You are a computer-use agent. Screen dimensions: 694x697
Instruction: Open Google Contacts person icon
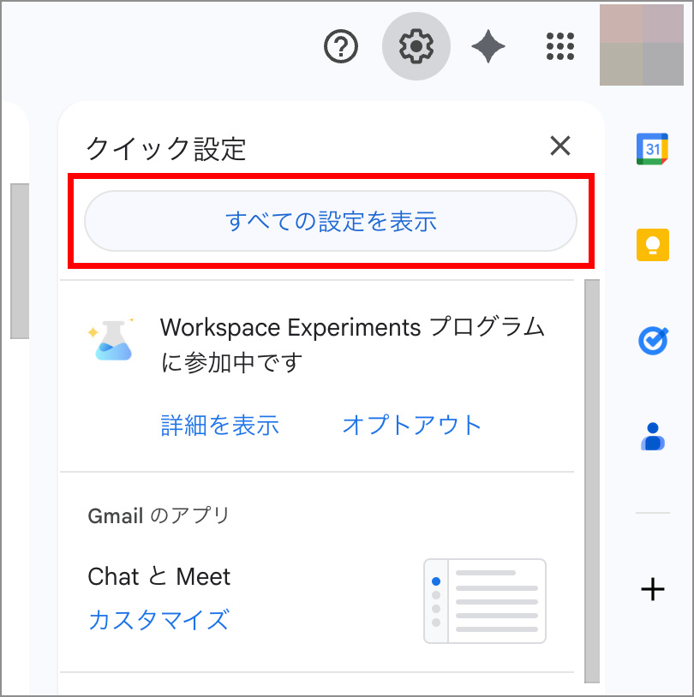[653, 437]
